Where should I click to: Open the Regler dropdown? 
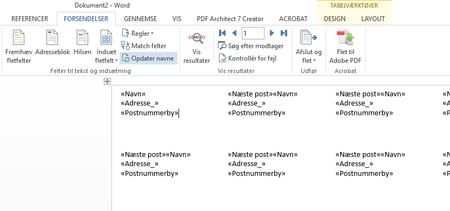pos(138,34)
